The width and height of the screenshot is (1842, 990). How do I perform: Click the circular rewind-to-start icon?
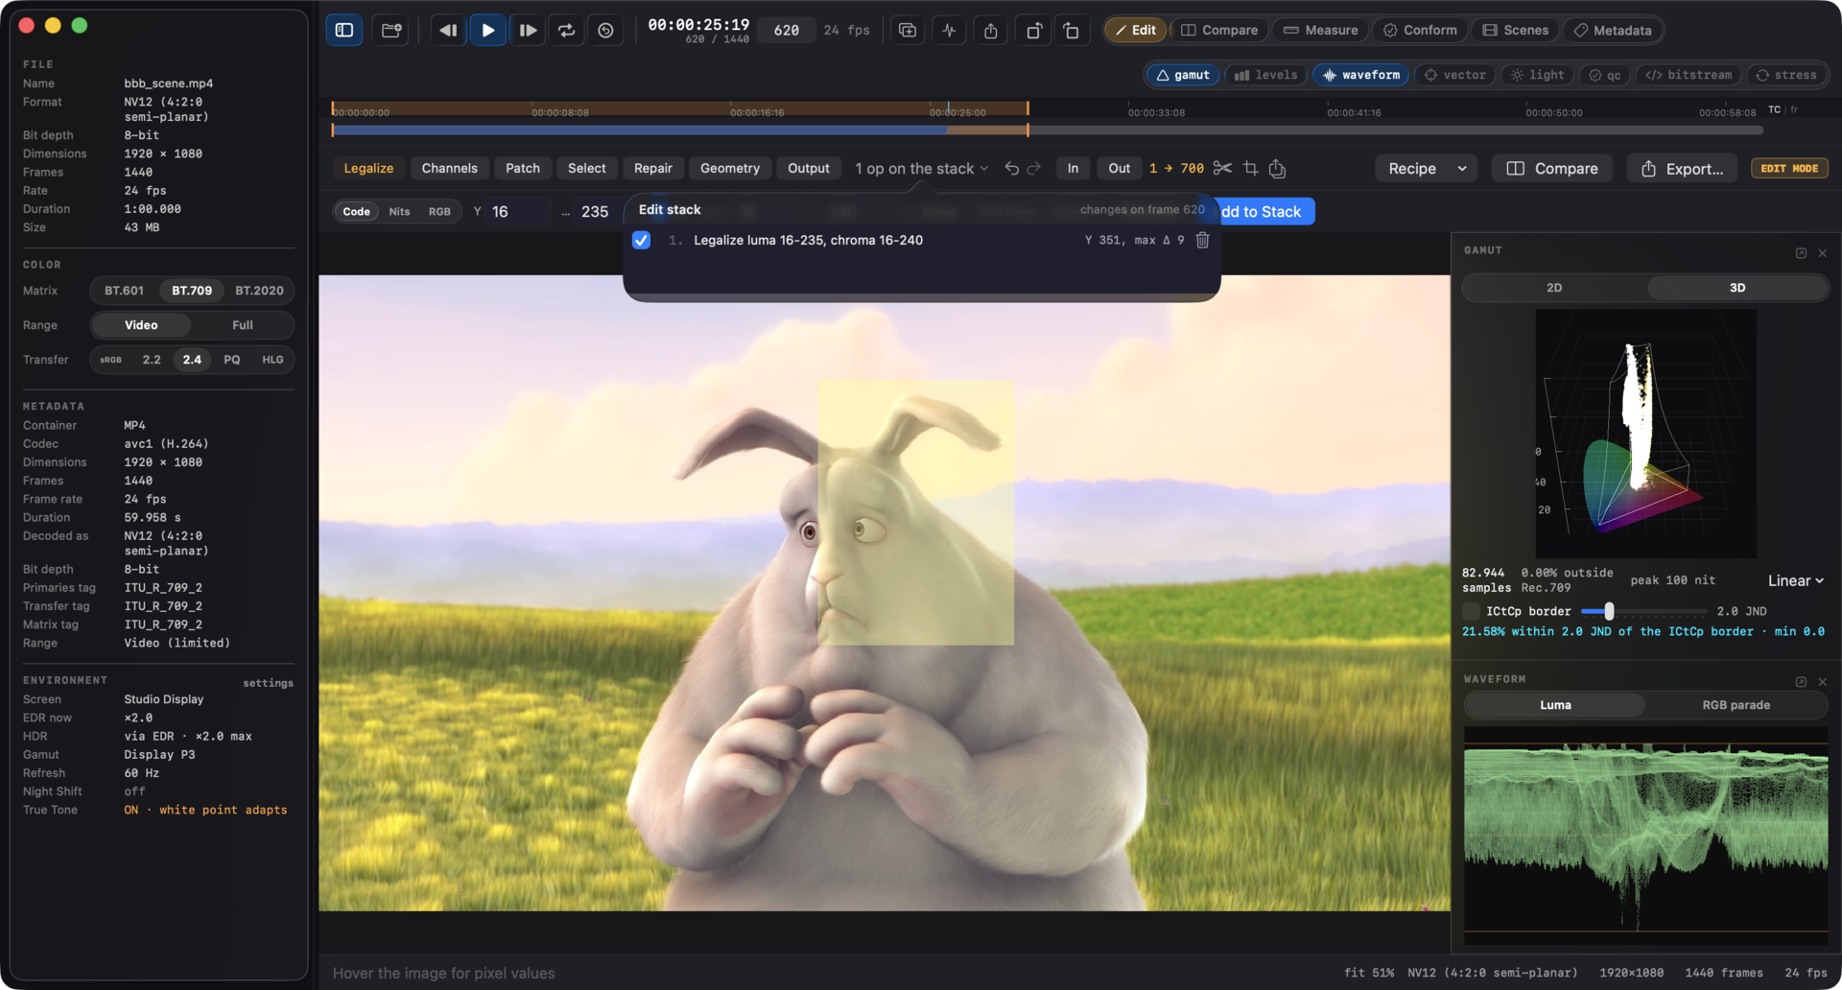point(606,30)
